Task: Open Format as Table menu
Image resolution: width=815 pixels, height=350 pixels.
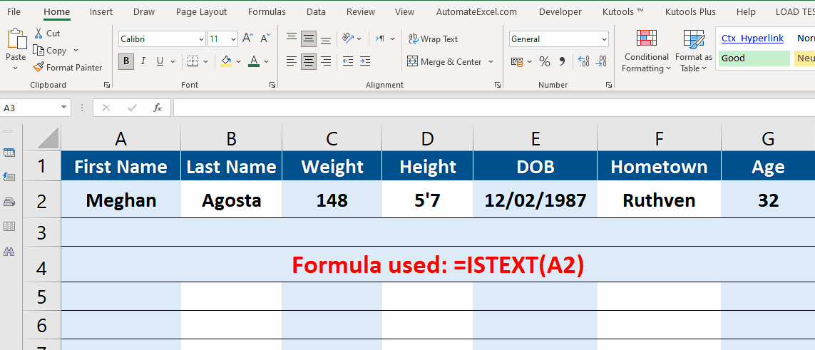Action: (x=693, y=51)
